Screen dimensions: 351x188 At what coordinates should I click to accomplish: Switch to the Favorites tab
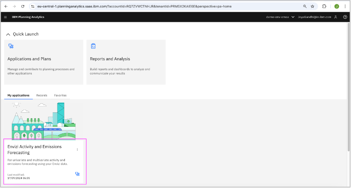coord(60,95)
